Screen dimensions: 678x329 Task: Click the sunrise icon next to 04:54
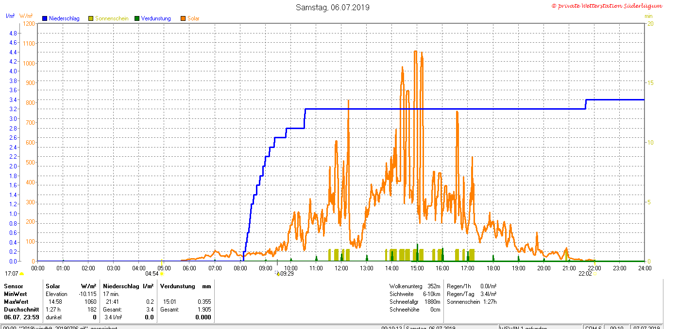pyautogui.click(x=162, y=274)
